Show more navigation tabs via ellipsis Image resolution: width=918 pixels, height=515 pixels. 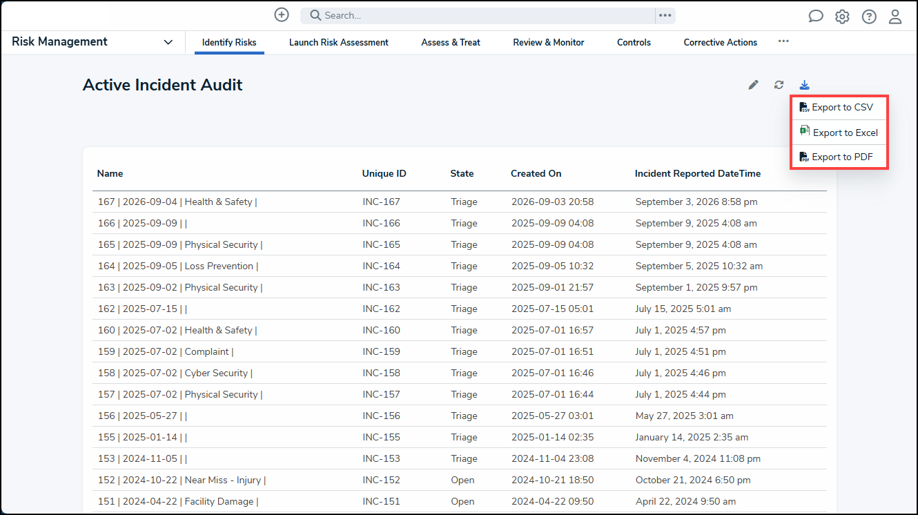click(x=783, y=41)
